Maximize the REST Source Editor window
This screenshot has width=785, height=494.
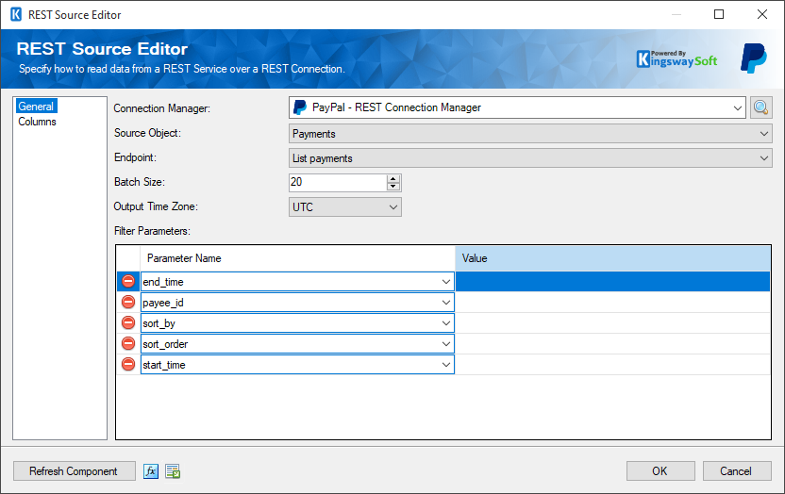click(719, 14)
